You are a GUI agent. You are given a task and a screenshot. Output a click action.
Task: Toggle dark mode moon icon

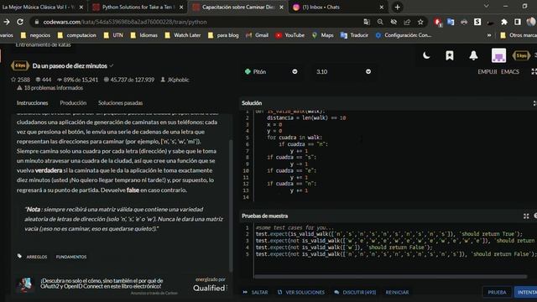tap(426, 55)
